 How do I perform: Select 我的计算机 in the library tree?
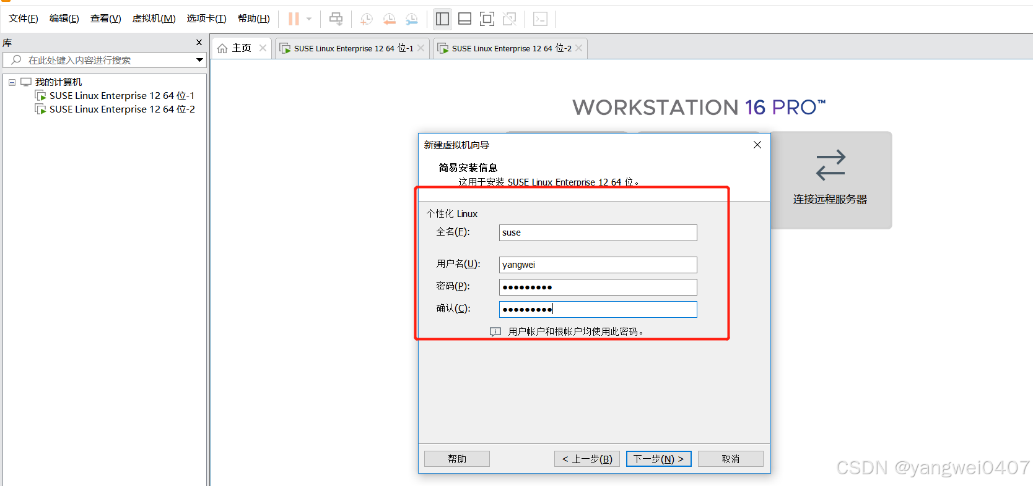(x=58, y=82)
